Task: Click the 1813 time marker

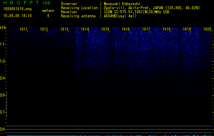Action: 64,29
